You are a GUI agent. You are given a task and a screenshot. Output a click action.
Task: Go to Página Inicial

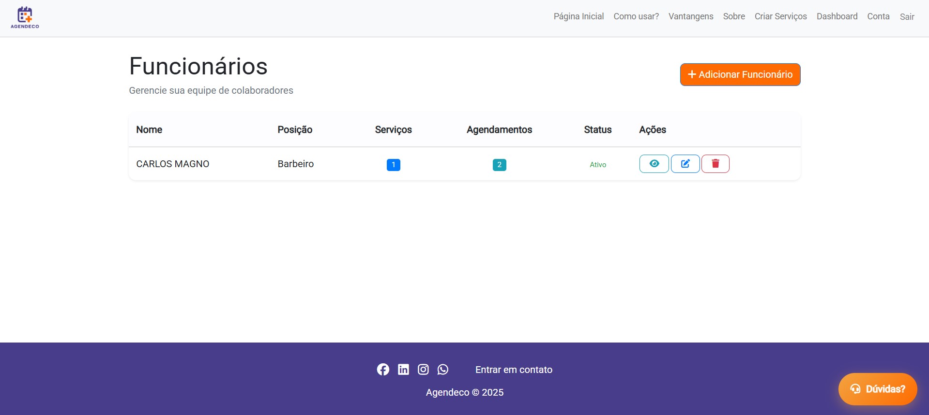coord(579,16)
